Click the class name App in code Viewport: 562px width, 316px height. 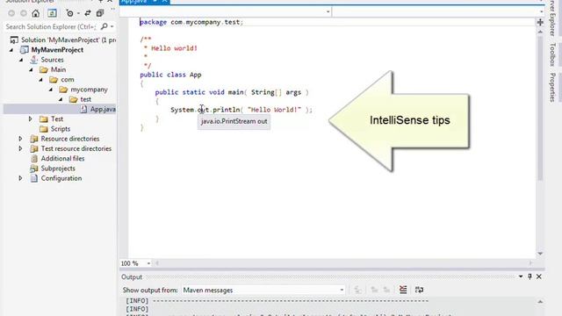(x=195, y=75)
